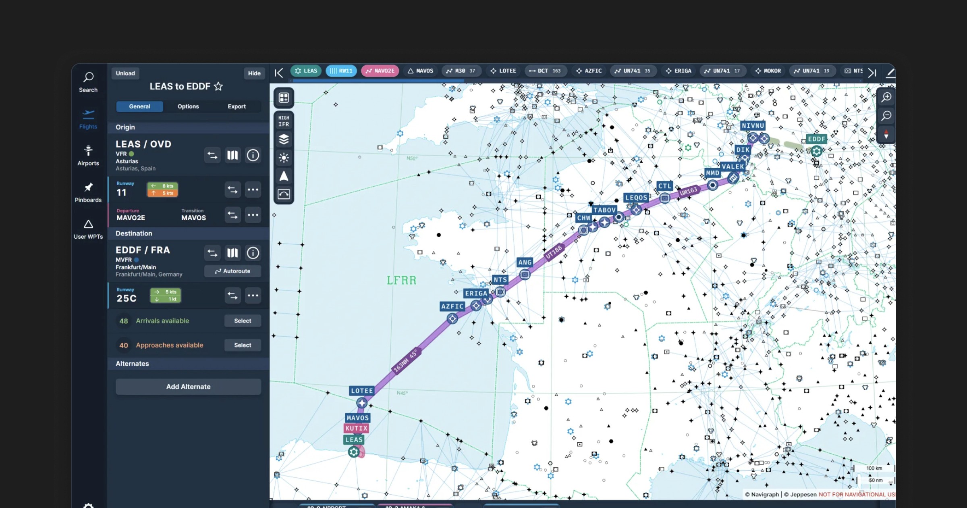Open charts for LEAS origin airport
Screen dimensions: 967x508
(x=232, y=155)
